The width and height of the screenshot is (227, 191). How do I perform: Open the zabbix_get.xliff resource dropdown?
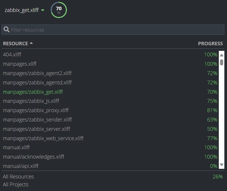[x=24, y=10]
